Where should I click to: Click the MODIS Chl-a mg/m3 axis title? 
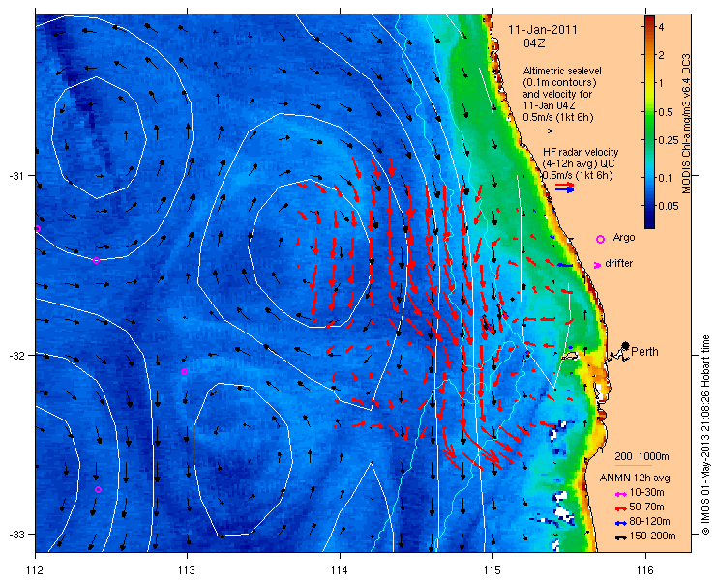686,124
